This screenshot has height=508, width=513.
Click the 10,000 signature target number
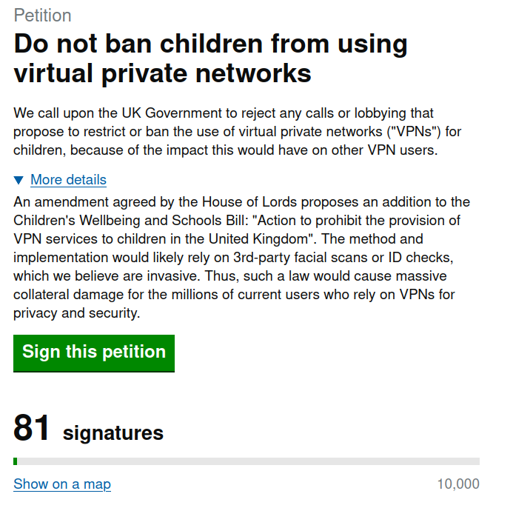click(458, 484)
